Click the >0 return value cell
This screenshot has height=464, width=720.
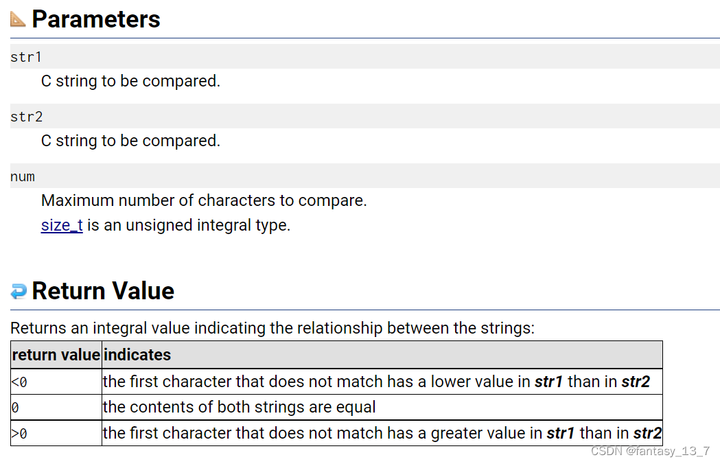[56, 433]
